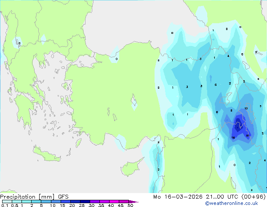Click the above-50 mm legend arrow tip

click(133, 202)
